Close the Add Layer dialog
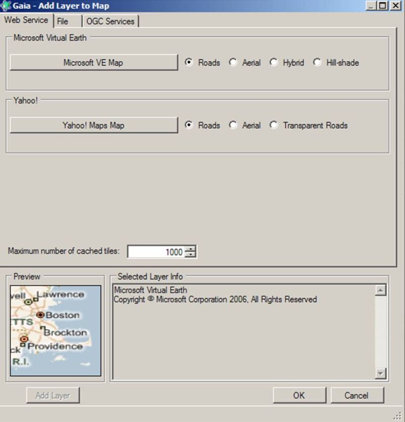The width and height of the screenshot is (405, 422). 396,6
